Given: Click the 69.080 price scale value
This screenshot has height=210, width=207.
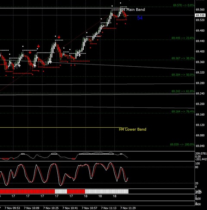Looking at the screenshot, I should click(200, 136).
